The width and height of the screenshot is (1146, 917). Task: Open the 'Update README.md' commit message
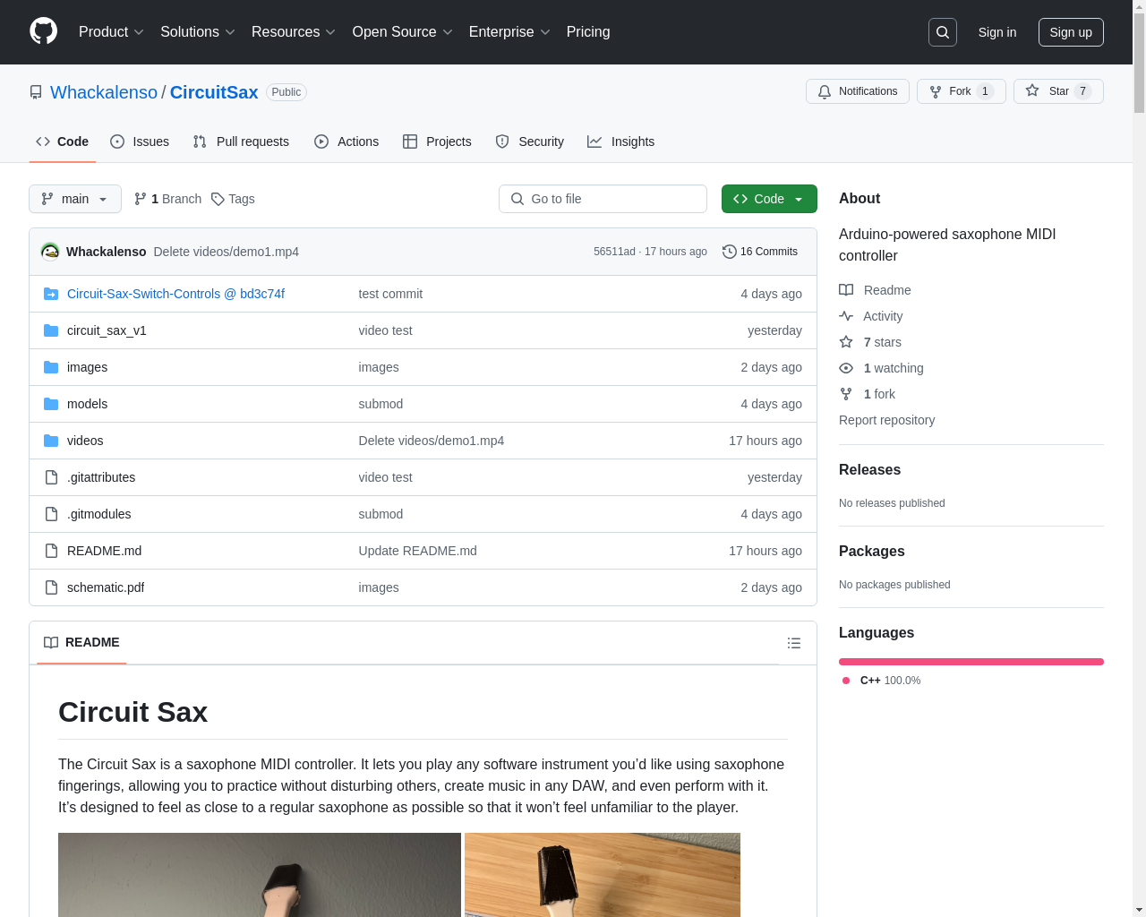point(417,551)
